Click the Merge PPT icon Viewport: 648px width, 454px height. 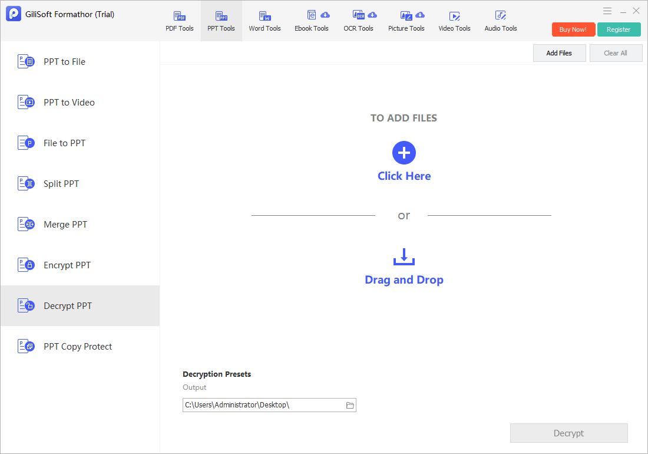coord(26,224)
